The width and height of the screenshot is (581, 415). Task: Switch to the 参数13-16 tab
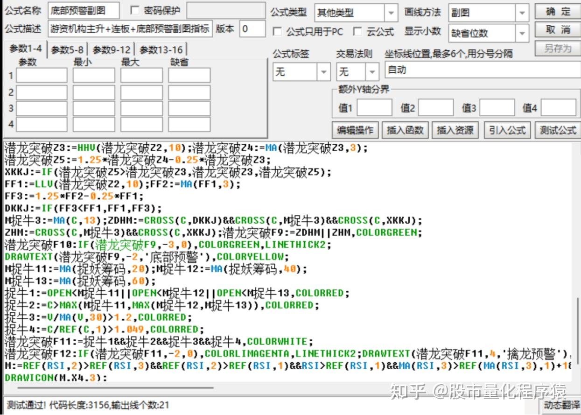(161, 50)
